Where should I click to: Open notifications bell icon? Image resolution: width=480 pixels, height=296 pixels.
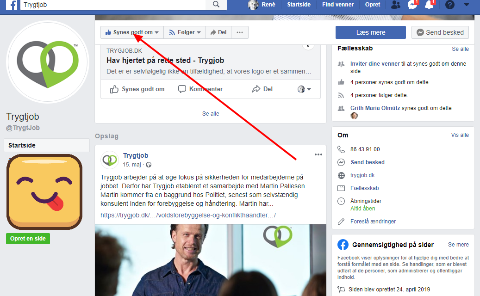(x=429, y=5)
